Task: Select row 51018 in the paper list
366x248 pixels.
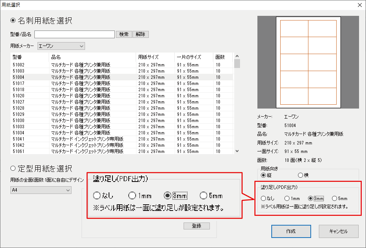Action: [x=122, y=90]
